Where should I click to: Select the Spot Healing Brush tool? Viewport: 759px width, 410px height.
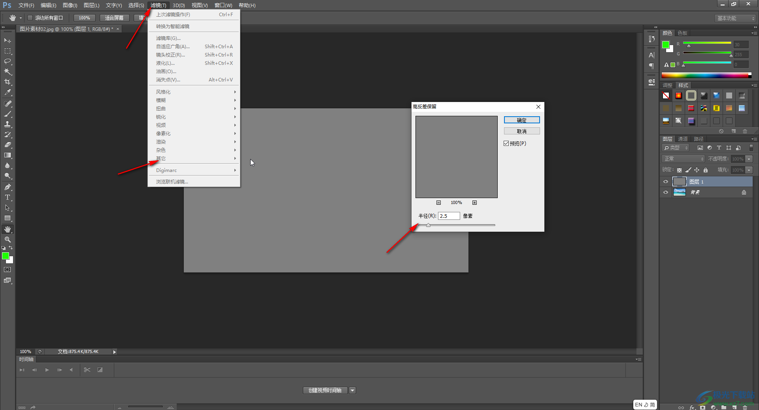(8, 104)
